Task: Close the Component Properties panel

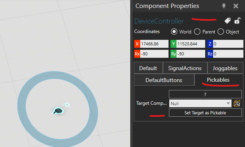Action: tap(235, 6)
